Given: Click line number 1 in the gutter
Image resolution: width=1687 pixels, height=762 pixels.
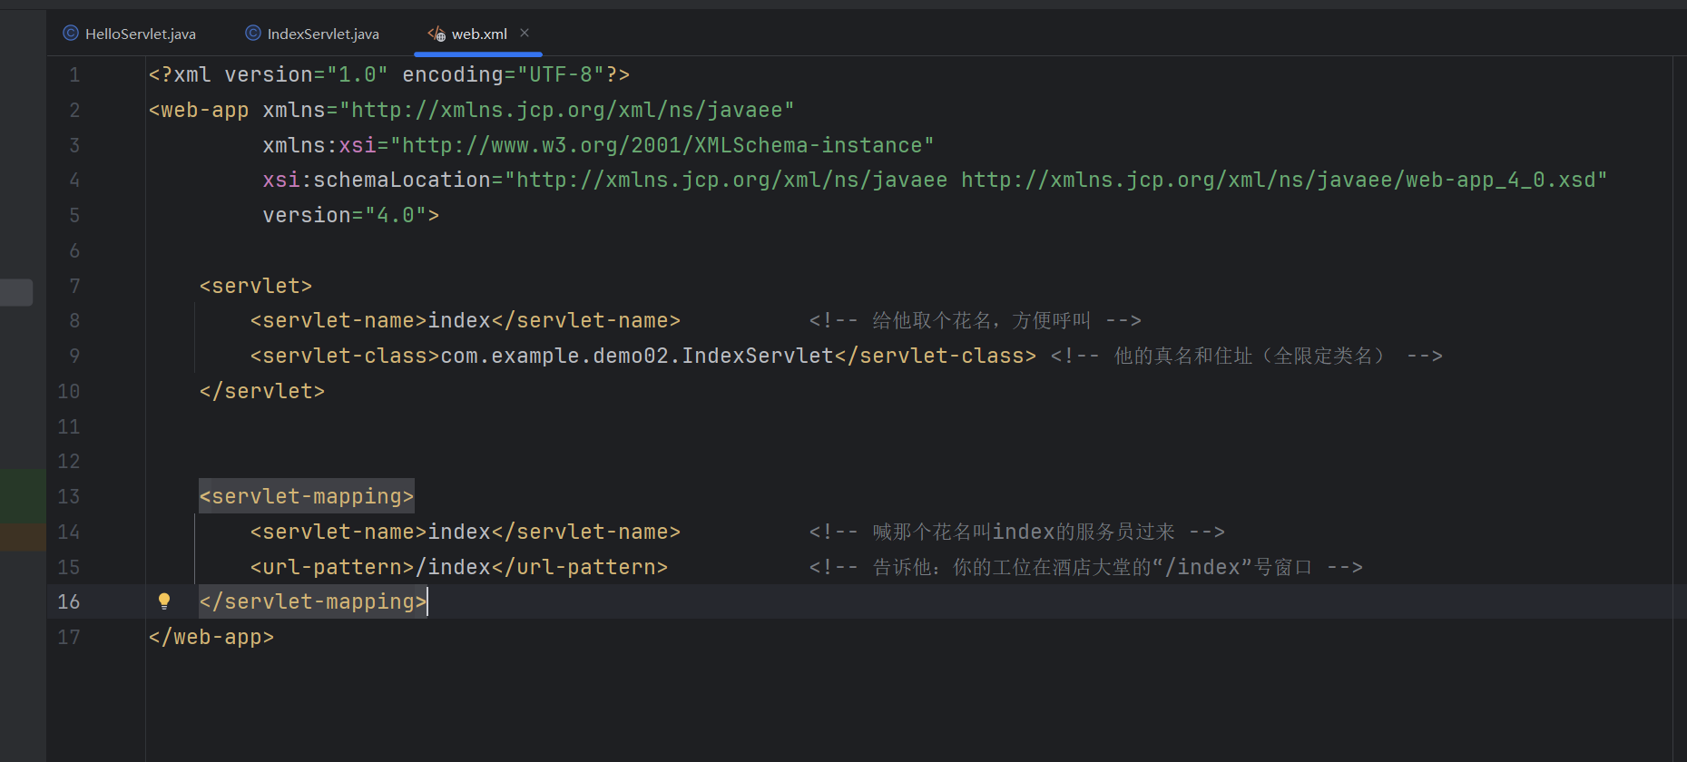Looking at the screenshot, I should tap(74, 74).
